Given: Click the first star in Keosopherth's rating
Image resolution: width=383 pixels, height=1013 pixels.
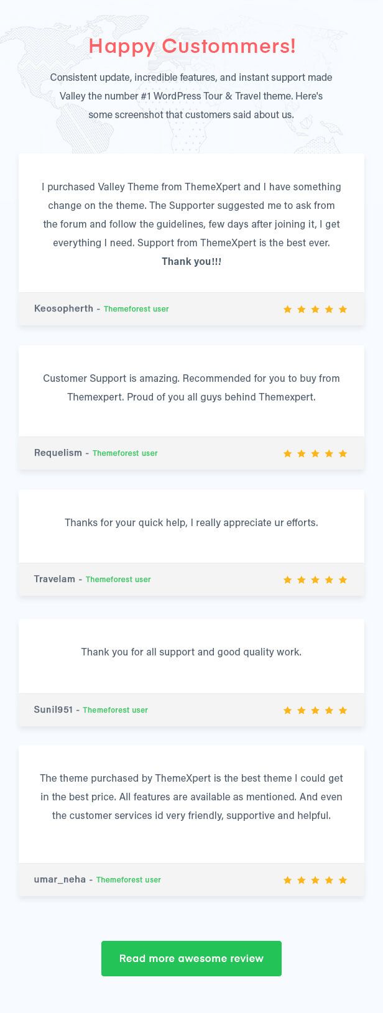Looking at the screenshot, I should [x=288, y=308].
